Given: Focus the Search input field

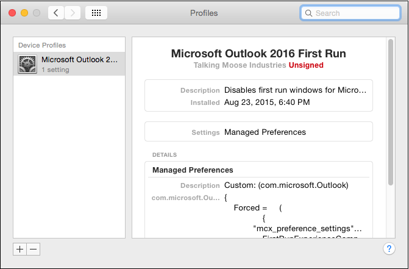Looking at the screenshot, I should click(350, 13).
